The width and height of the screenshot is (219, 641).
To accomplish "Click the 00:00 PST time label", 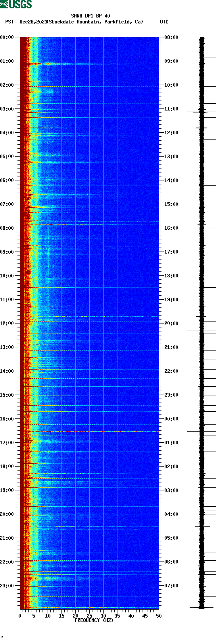I will (x=7, y=37).
